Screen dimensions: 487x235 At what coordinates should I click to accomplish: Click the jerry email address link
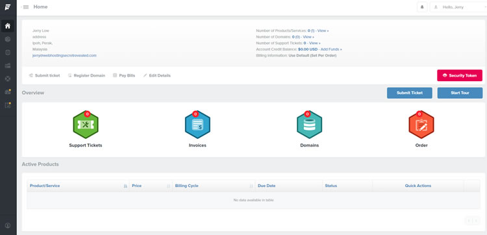coord(64,55)
